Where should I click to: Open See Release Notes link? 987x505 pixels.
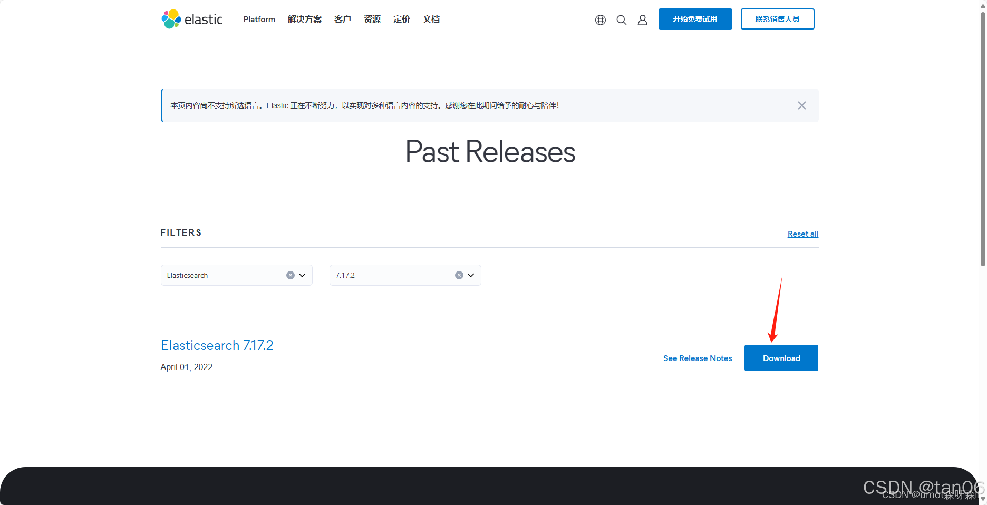click(698, 358)
